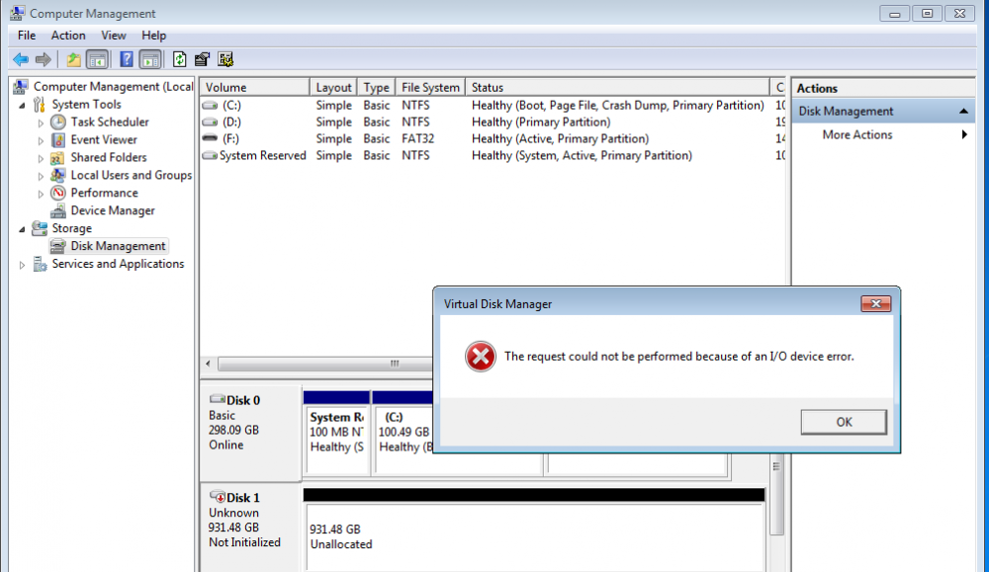Toggle the Show/Hide Console Tree icon
989x572 pixels.
click(x=97, y=60)
